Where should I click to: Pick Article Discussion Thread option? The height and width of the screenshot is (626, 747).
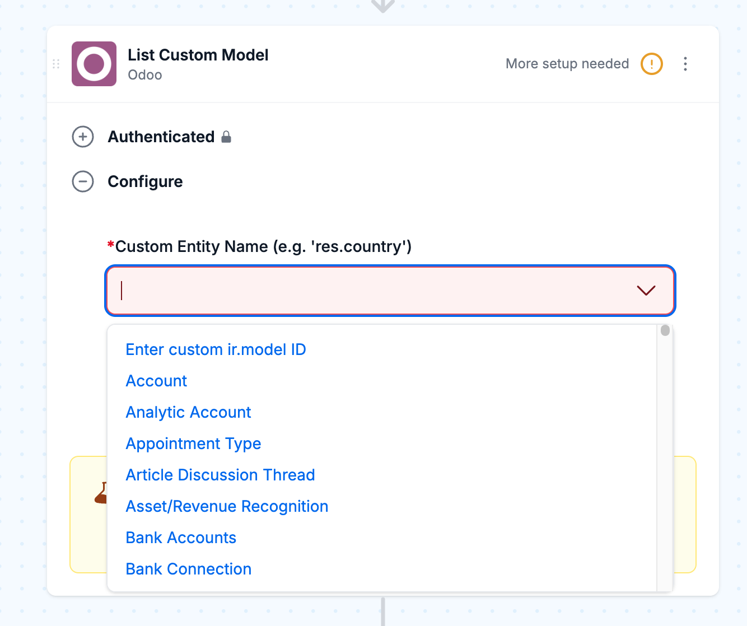220,475
